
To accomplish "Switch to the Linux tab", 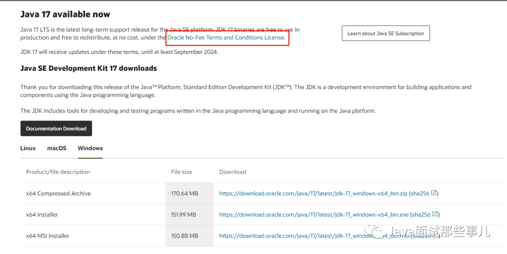I will pyautogui.click(x=28, y=148).
